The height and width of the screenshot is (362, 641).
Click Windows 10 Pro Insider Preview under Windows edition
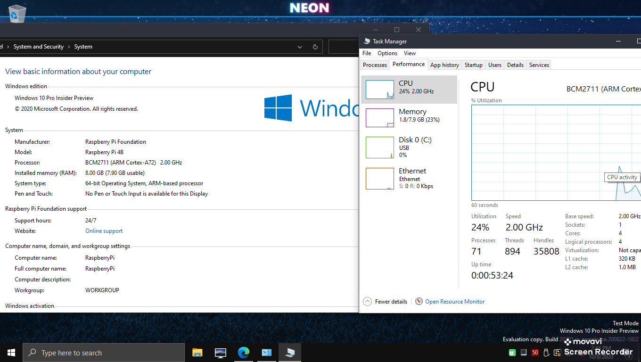click(54, 98)
